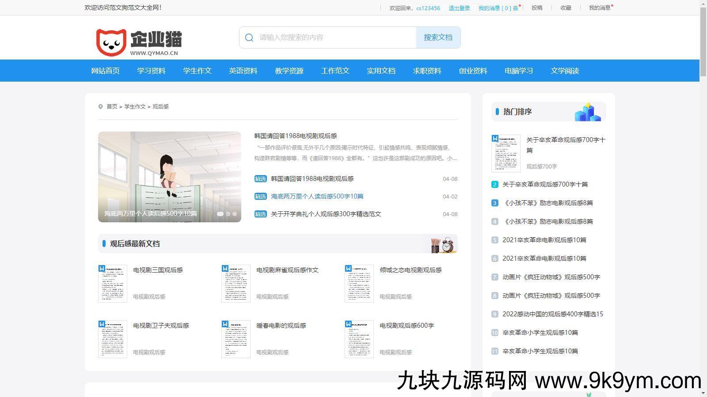
Task: Click the search input field
Action: [x=336, y=37]
